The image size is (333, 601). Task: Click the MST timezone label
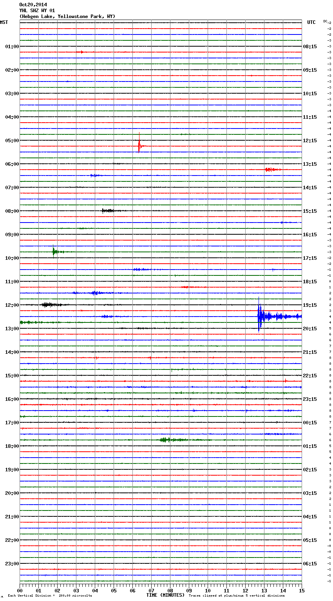(x=4, y=22)
